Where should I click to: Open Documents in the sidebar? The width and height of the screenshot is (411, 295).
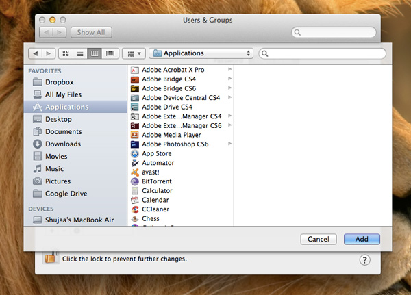[75, 132]
